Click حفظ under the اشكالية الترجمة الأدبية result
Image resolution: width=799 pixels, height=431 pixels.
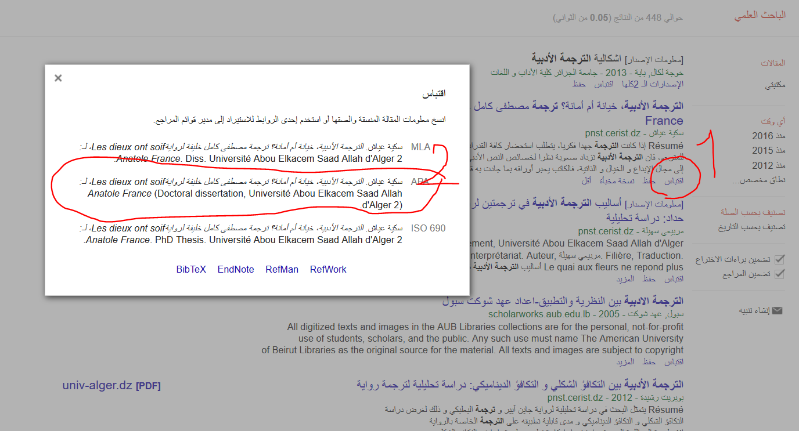coord(579,84)
